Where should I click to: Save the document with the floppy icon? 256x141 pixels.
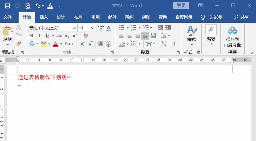point(7,6)
